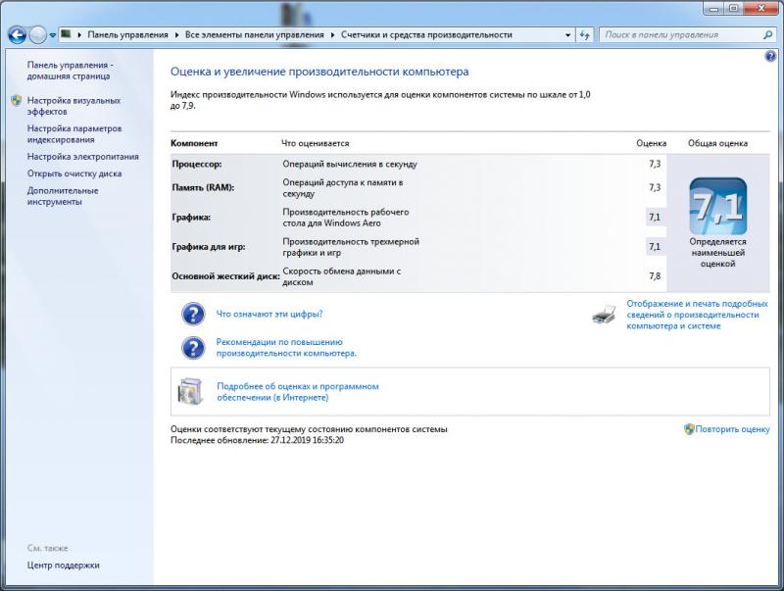Click question icon beside 'Рекомендации по повышению'
The height and width of the screenshot is (591, 784).
pos(193,348)
